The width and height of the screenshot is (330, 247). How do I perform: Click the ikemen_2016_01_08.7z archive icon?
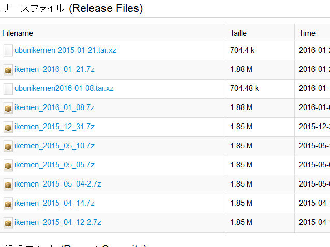[8, 108]
